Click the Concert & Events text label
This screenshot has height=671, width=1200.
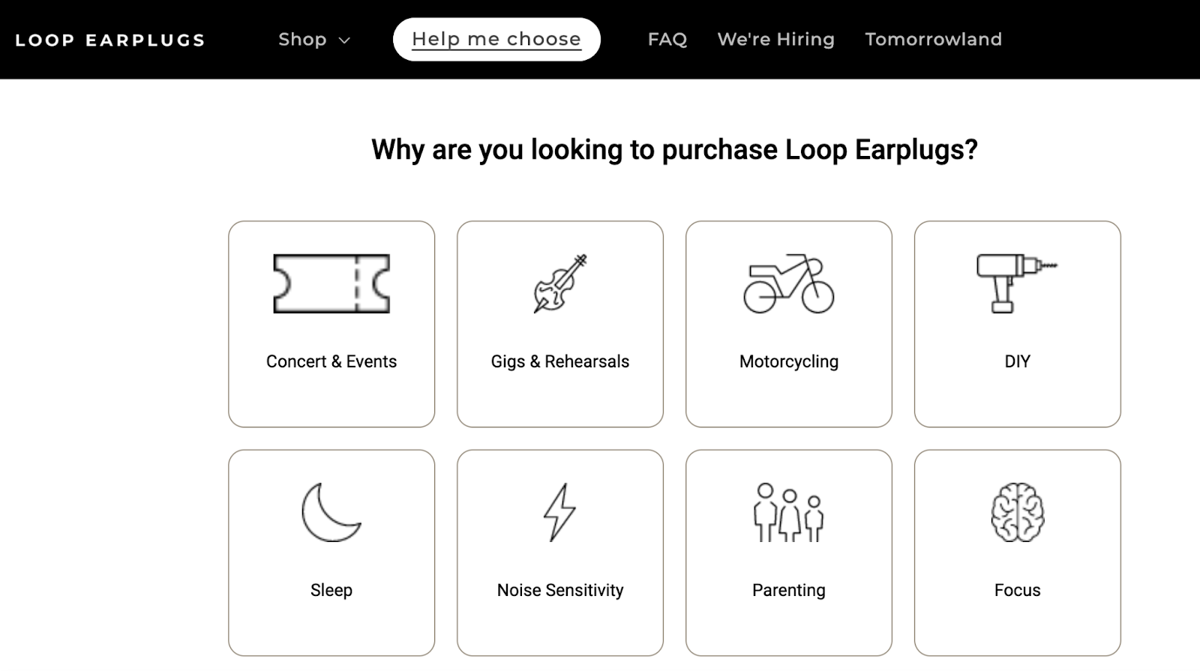331,361
